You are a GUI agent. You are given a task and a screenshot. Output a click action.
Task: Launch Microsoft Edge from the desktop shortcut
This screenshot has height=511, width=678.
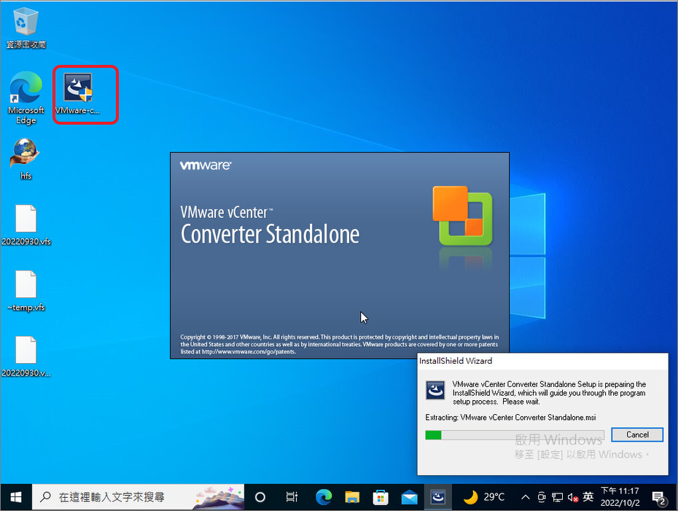point(26,98)
